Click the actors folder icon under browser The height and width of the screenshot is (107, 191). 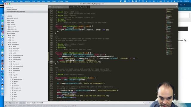pos(10,36)
